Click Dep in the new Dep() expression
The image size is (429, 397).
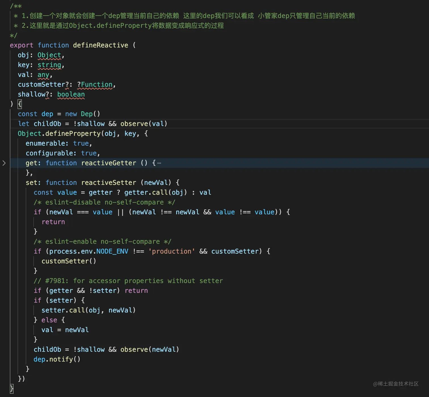click(87, 114)
